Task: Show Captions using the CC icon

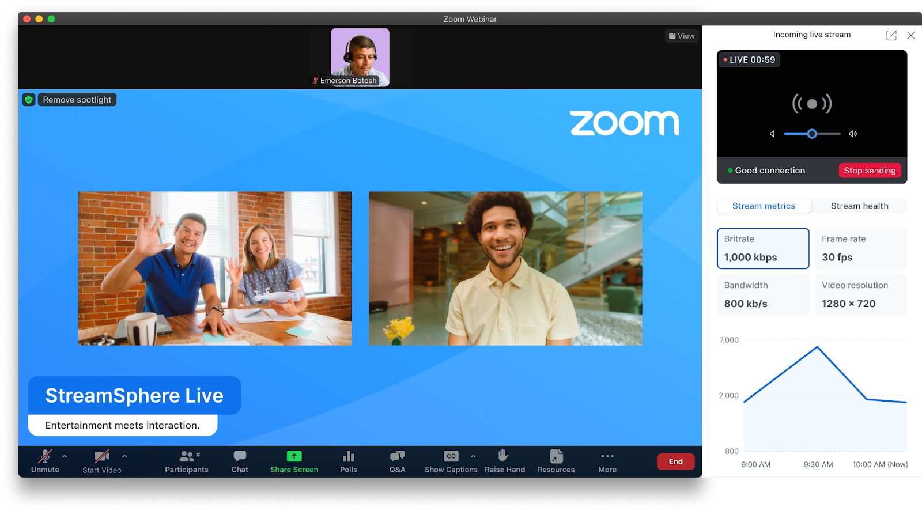Action: pos(451,461)
